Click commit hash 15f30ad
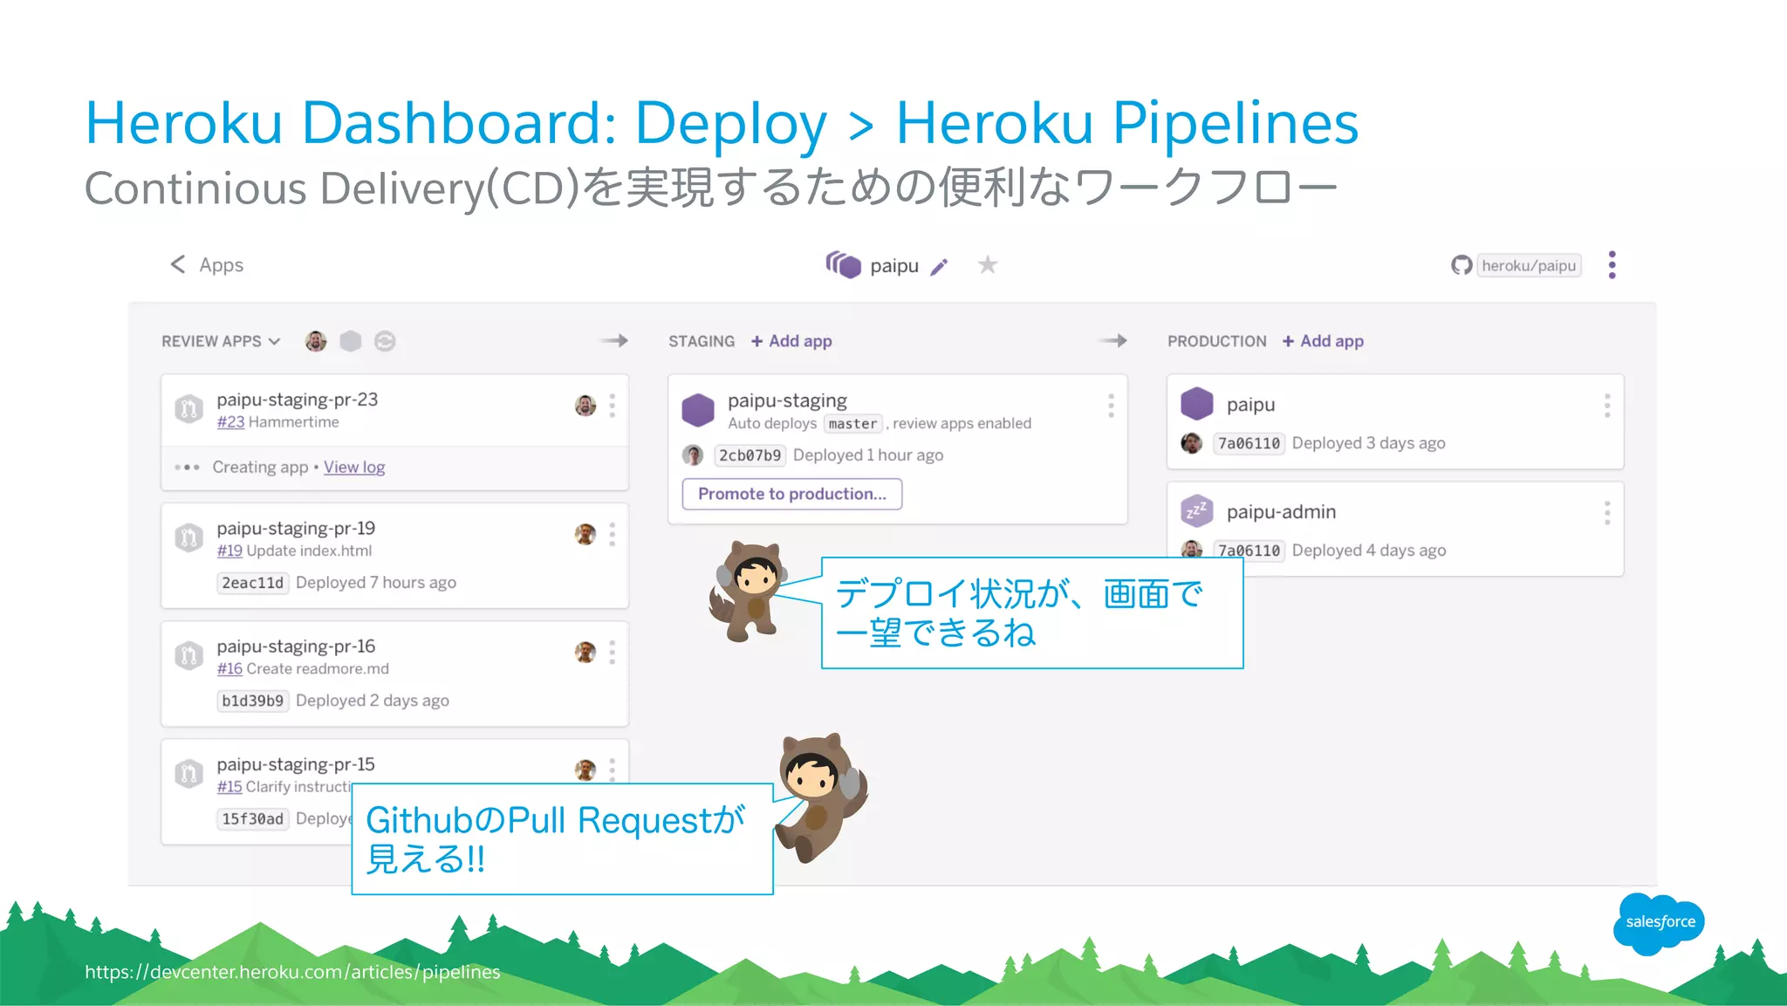The image size is (1787, 1006). click(x=252, y=818)
